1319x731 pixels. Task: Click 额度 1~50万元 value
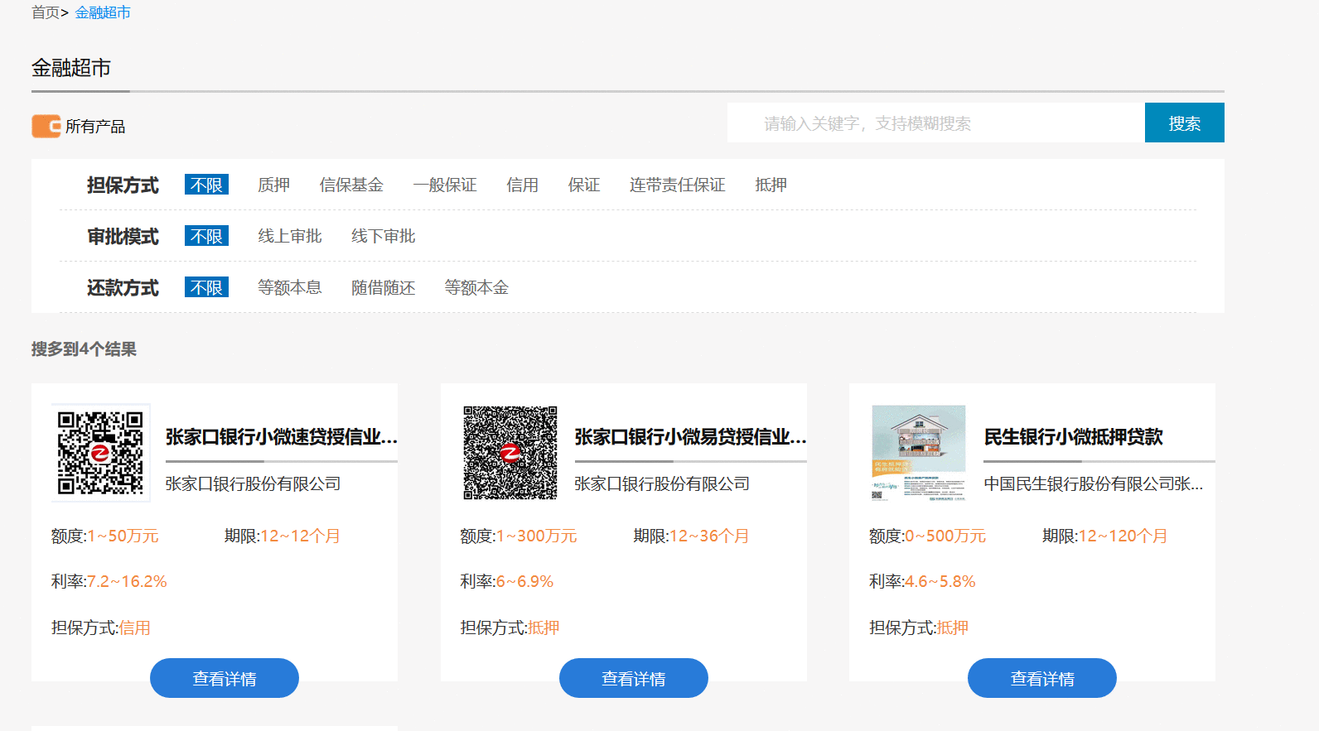(123, 536)
